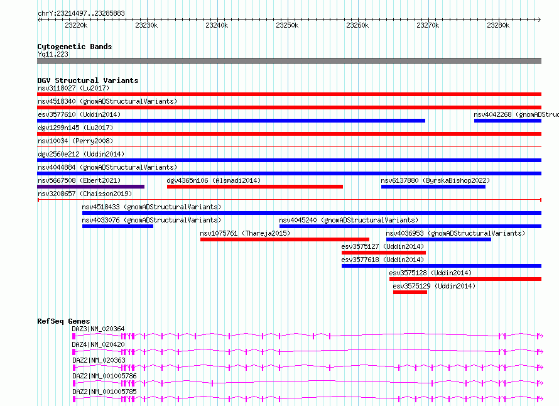This screenshot has height=406, width=559.
Task: Select the nsv4518340 gnomAD variant red bar
Action: (289, 107)
